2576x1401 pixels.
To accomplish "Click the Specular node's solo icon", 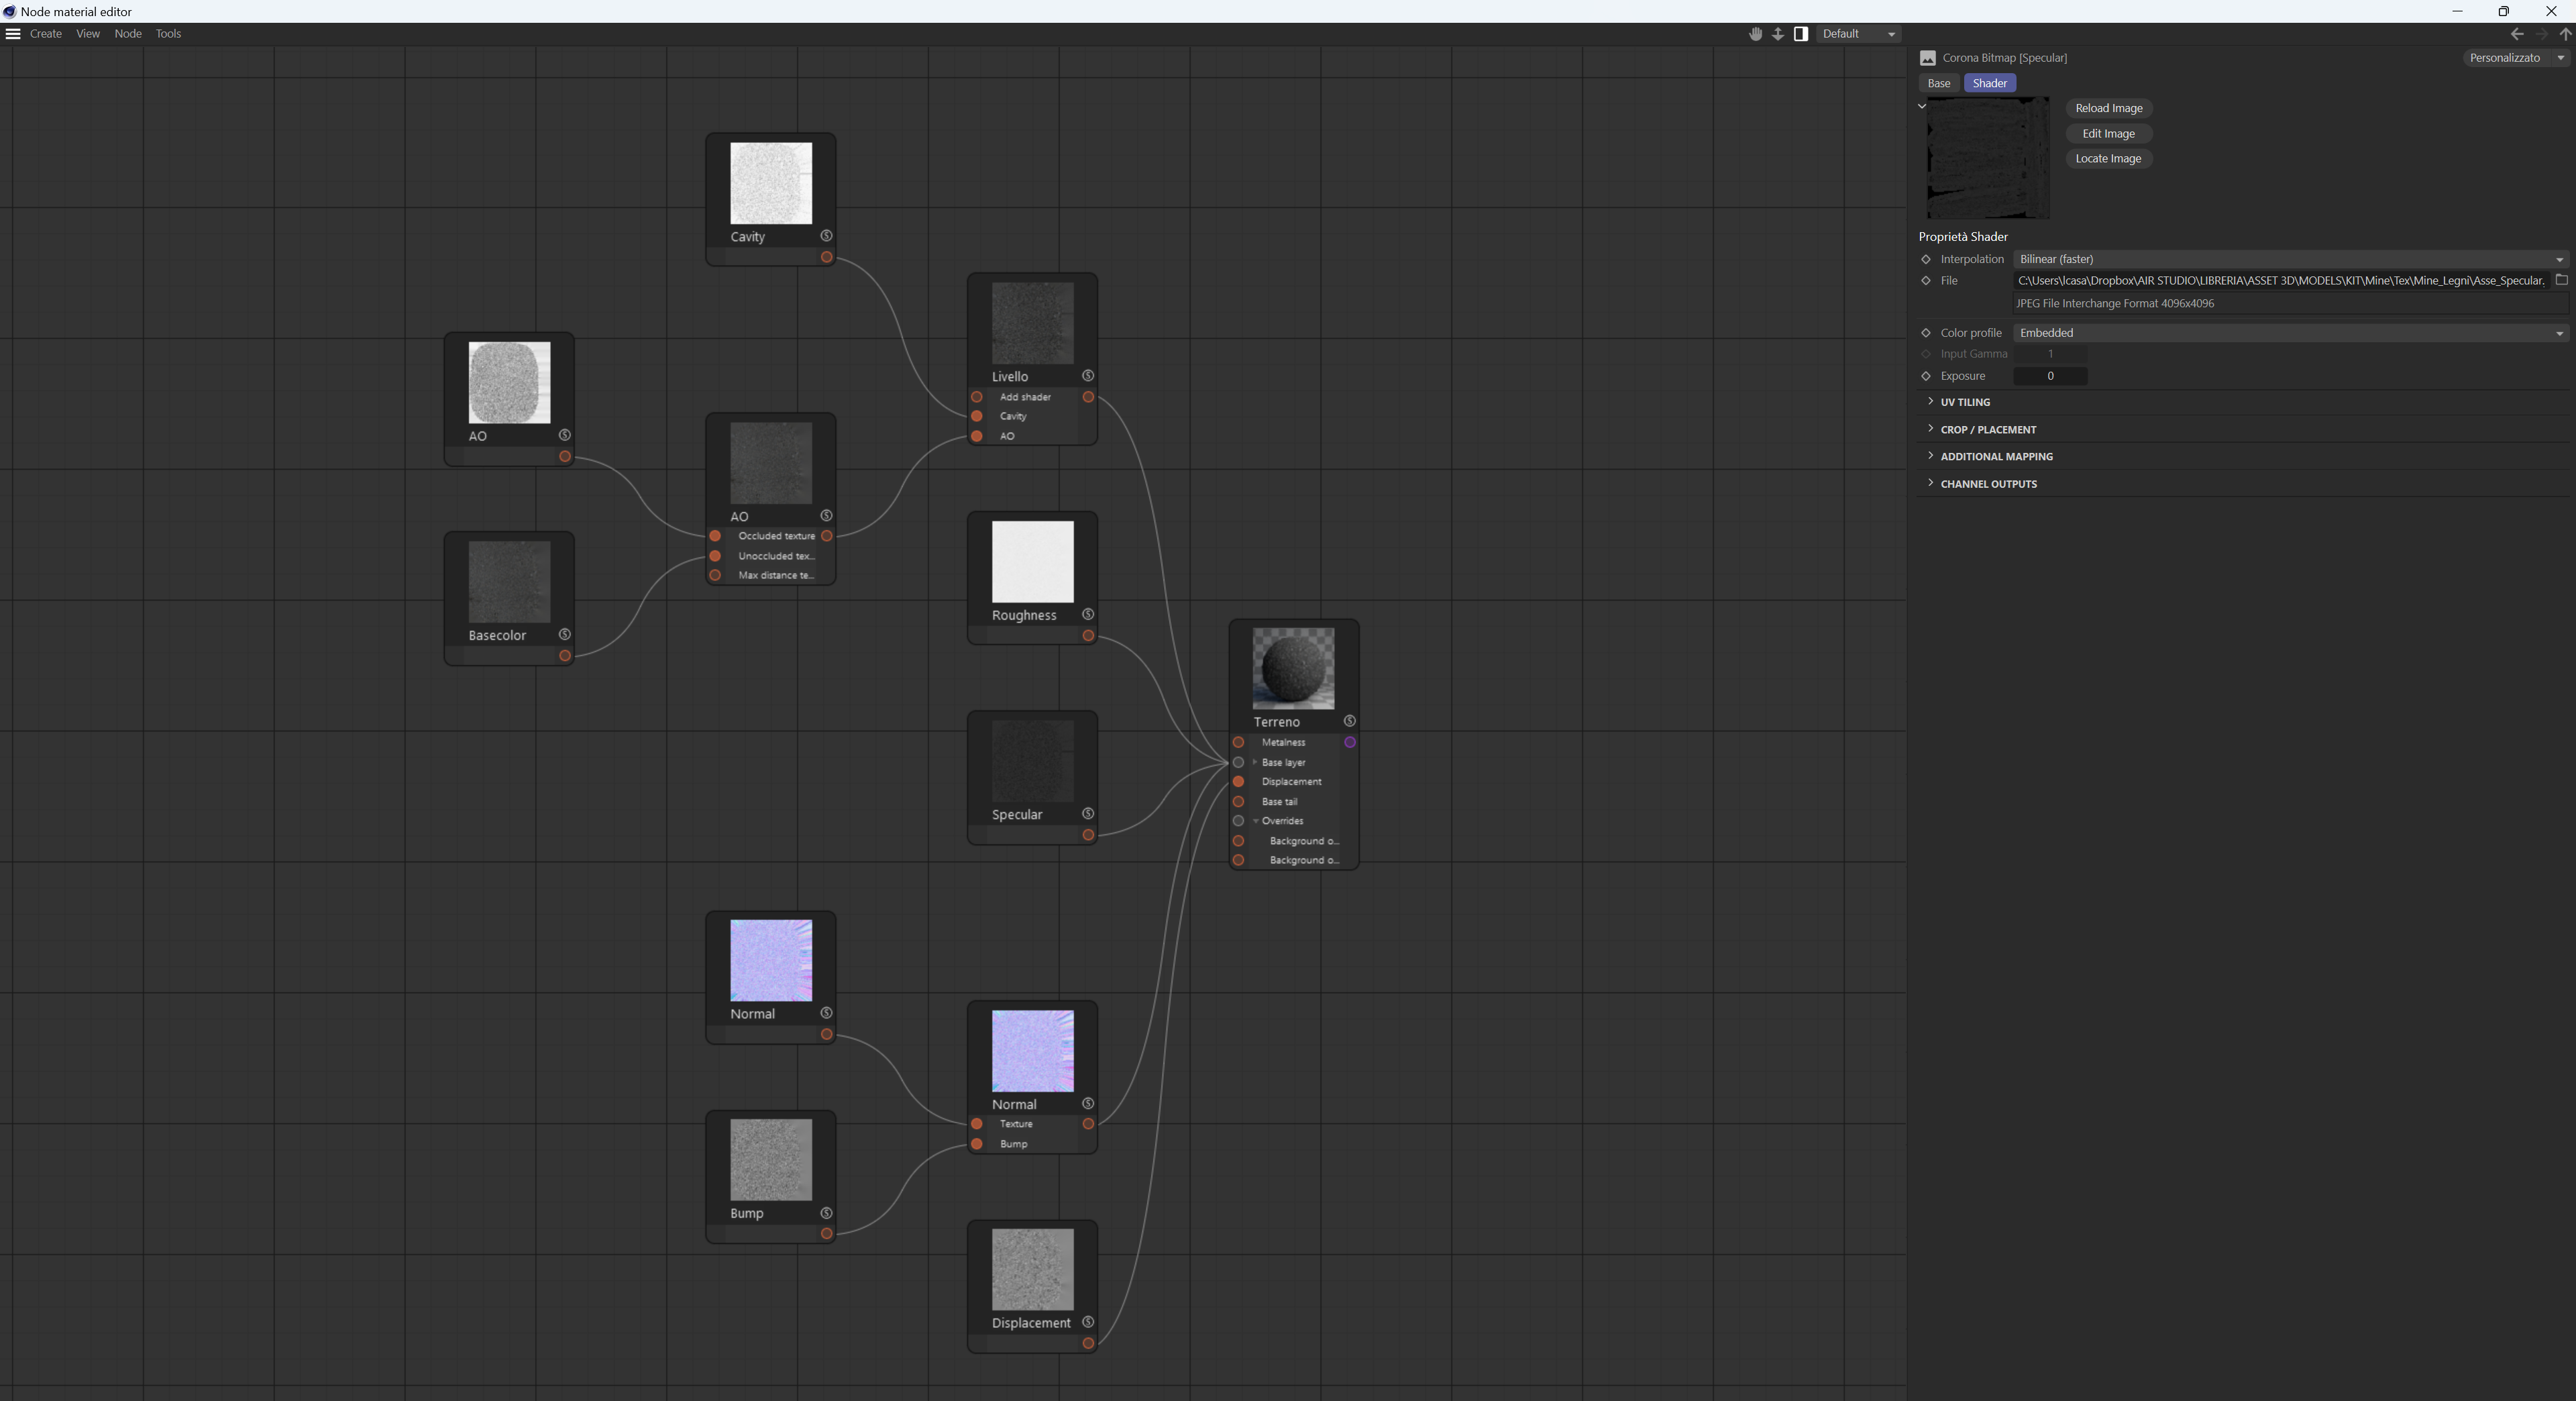I will coord(1088,814).
